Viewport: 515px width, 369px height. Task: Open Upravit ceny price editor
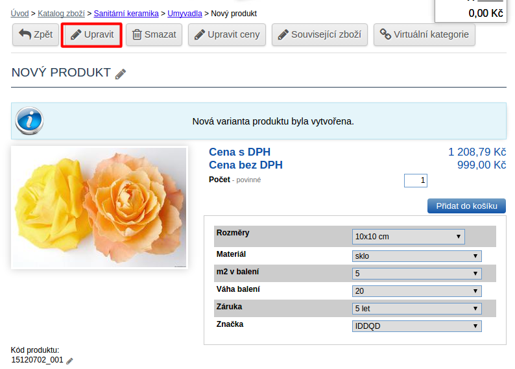227,34
